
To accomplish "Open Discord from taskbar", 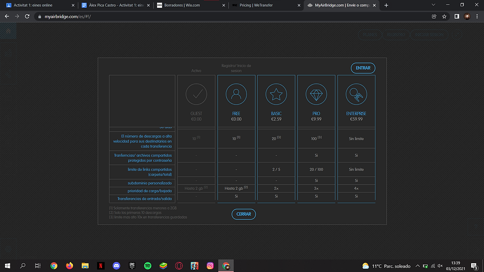I will (x=117, y=266).
